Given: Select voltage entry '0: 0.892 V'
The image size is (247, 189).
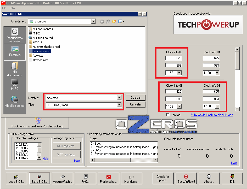Looking at the screenshot, I should 22,145.
